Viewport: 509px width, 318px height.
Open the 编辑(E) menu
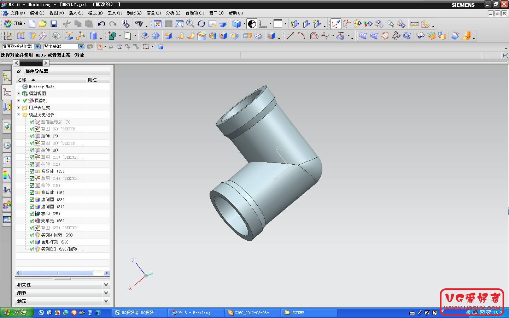click(x=37, y=13)
